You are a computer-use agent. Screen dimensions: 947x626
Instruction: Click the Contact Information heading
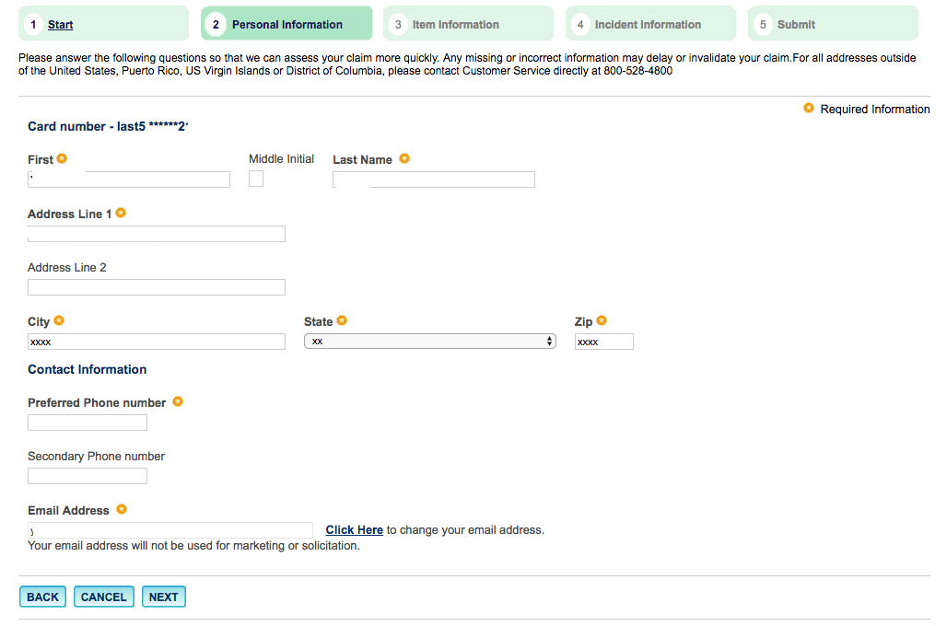[x=87, y=369]
